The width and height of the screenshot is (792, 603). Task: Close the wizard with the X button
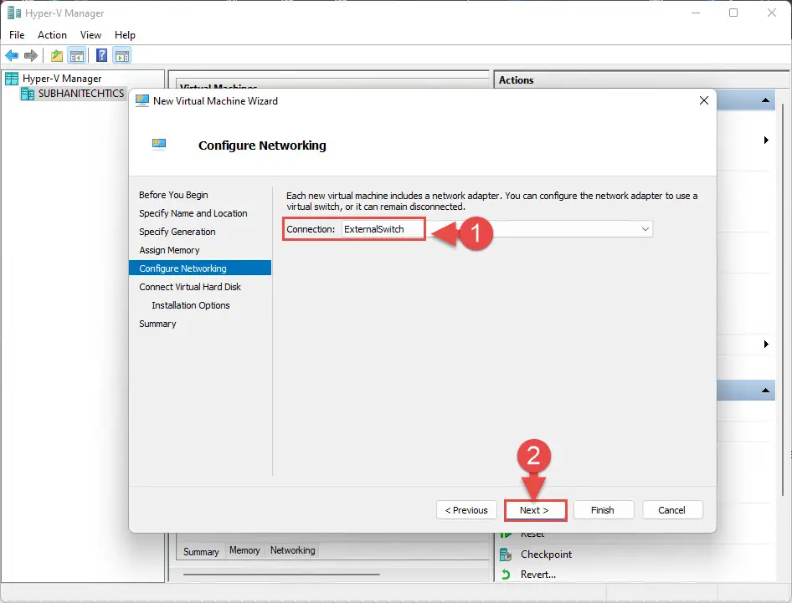pos(703,100)
